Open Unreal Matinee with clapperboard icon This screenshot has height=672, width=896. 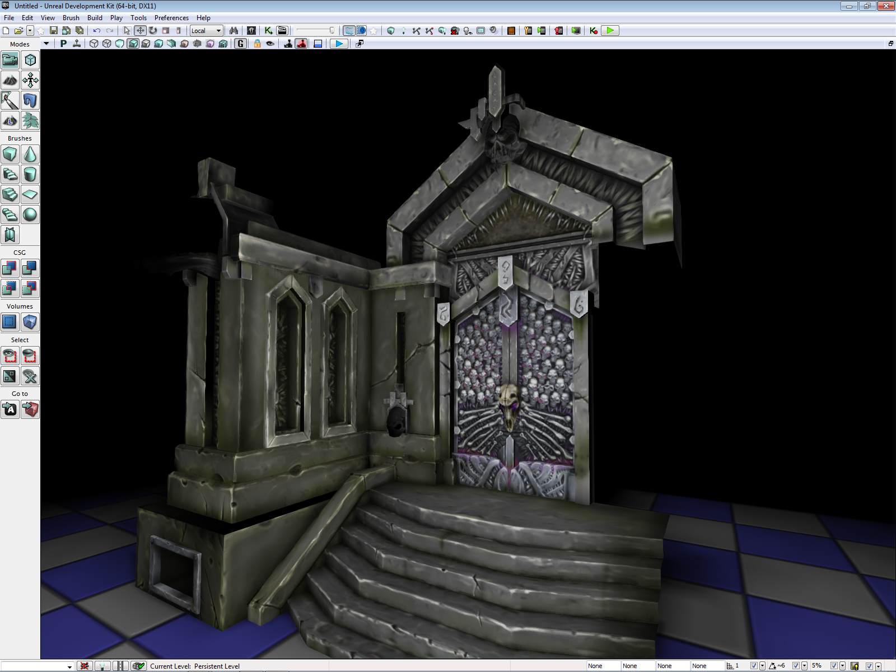(x=282, y=31)
